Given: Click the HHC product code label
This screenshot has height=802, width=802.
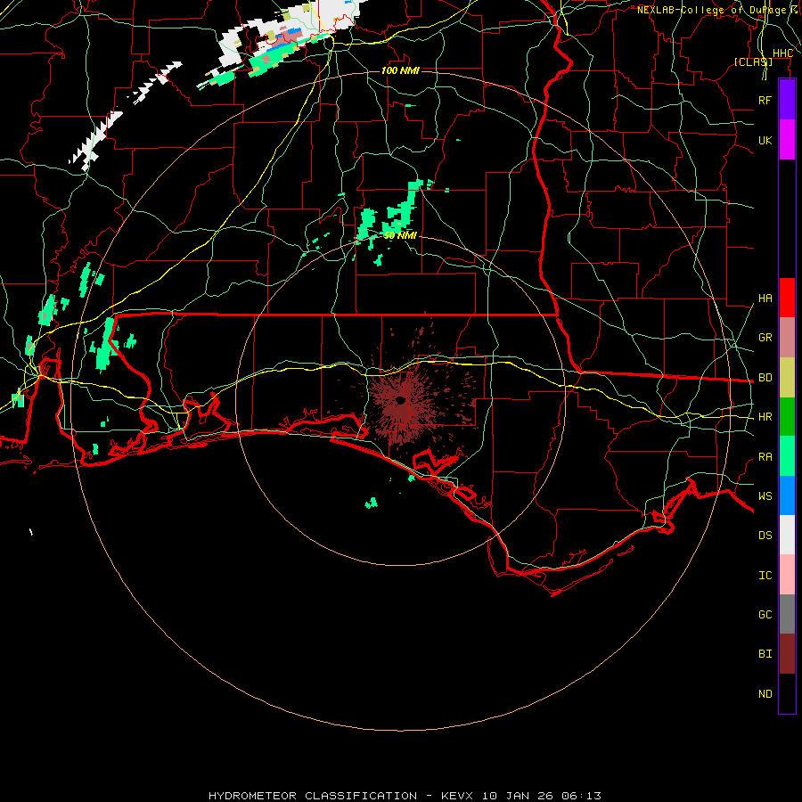Looking at the screenshot, I should 782,53.
